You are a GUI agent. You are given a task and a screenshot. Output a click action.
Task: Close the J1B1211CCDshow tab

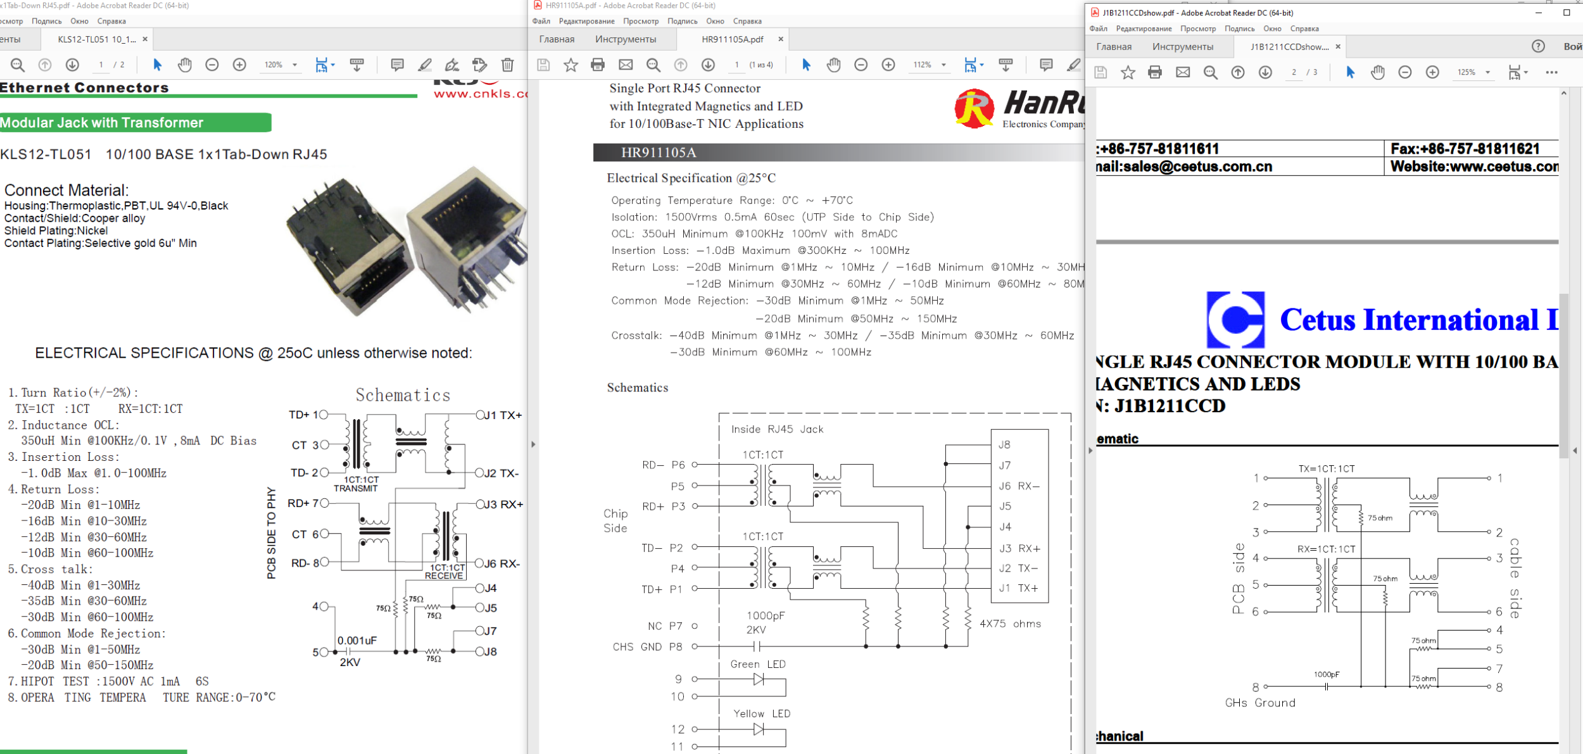coord(1338,46)
